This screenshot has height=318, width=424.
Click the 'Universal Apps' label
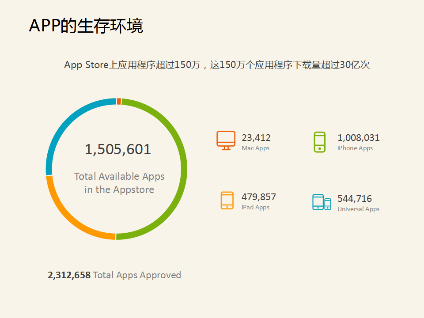(358, 209)
